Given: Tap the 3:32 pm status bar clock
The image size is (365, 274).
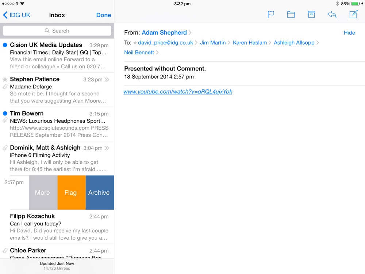Looking at the screenshot, I should click(x=182, y=4).
